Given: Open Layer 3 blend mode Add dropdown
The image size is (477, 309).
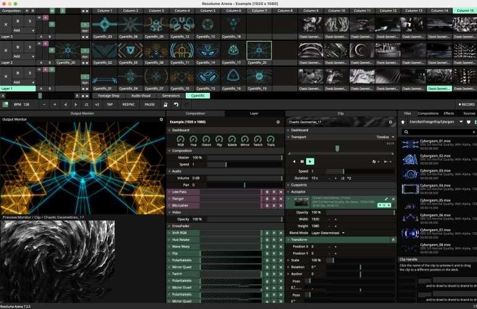Looking at the screenshot, I should point(24,30).
